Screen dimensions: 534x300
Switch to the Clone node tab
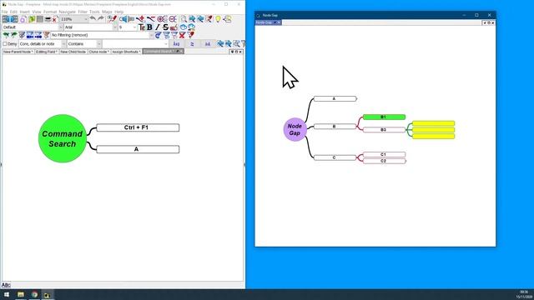99,52
